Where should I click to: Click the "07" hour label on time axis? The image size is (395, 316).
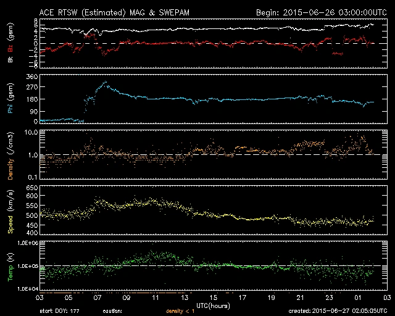[98, 297]
